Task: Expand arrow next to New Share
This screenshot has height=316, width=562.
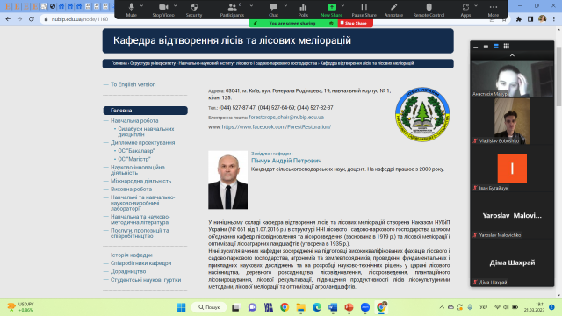Action: (343, 6)
